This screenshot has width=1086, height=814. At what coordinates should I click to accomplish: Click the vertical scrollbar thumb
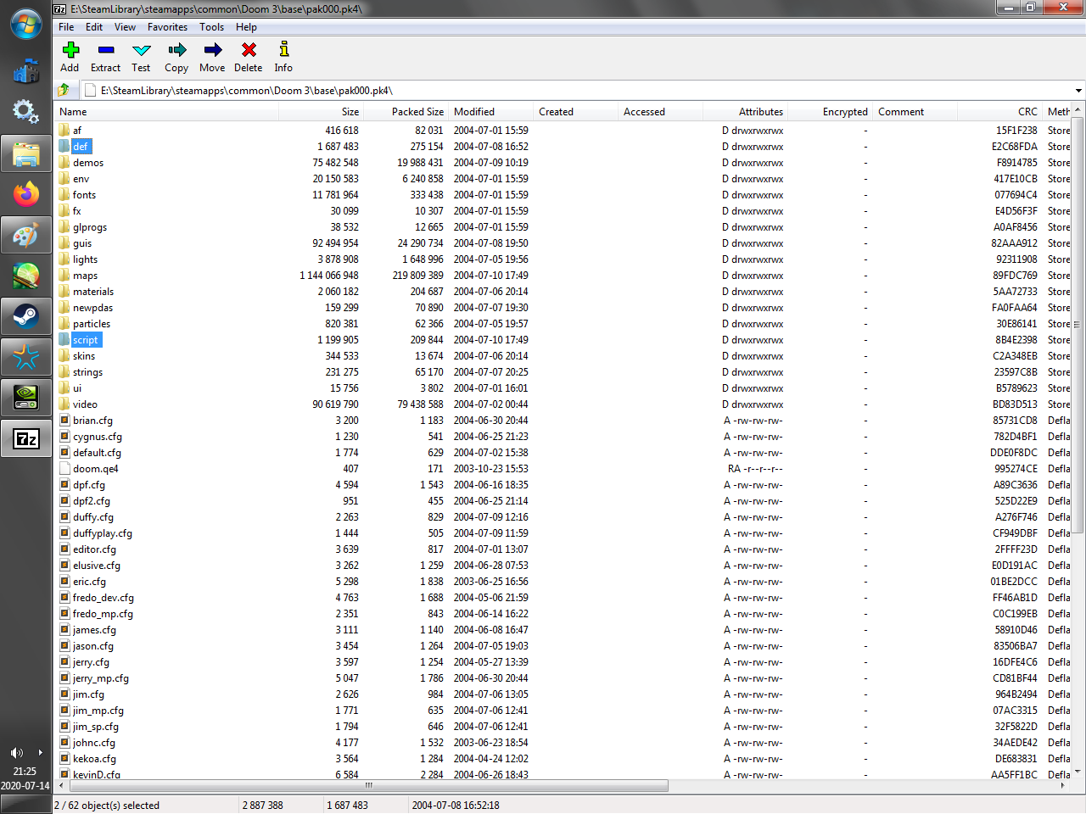click(1078, 325)
